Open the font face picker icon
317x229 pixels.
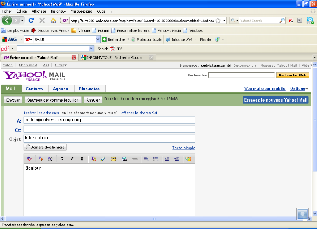pyautogui.click(x=41, y=159)
